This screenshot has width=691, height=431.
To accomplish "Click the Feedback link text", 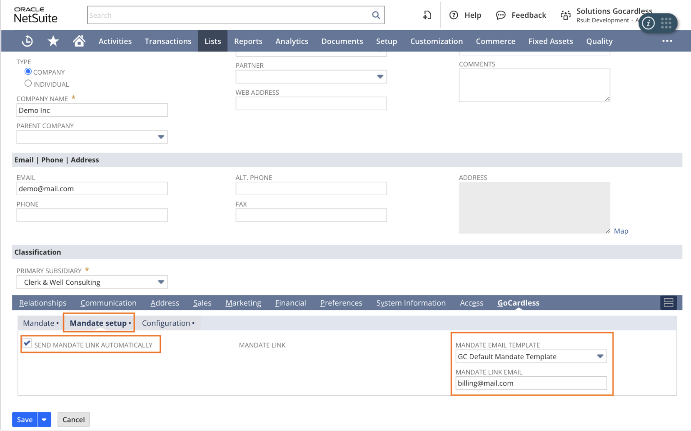I will 529,15.
